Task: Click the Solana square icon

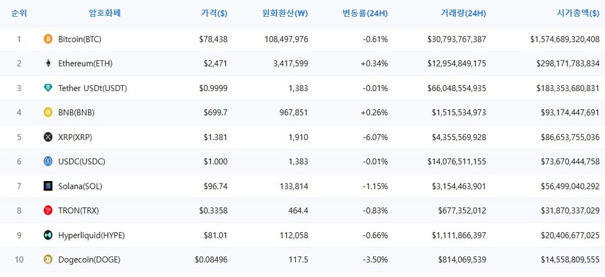Action: [48, 186]
